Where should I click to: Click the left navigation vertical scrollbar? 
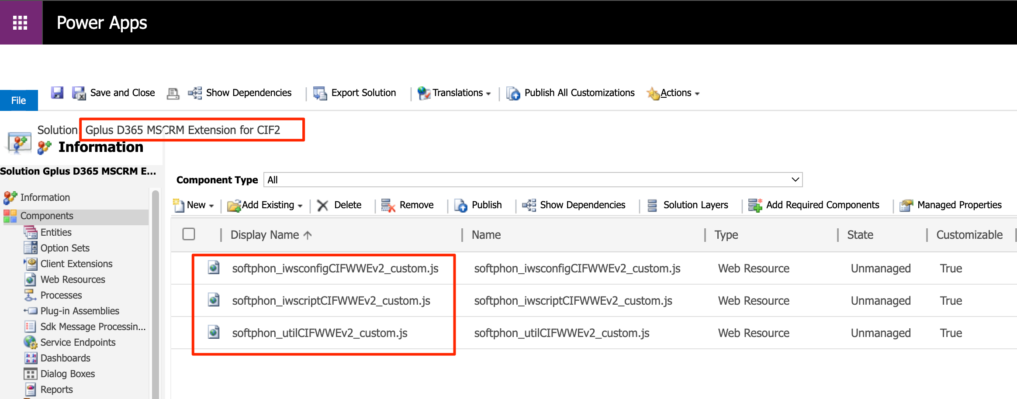tap(156, 293)
